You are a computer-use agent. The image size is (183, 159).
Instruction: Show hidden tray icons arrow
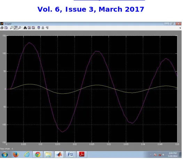(x=151, y=155)
